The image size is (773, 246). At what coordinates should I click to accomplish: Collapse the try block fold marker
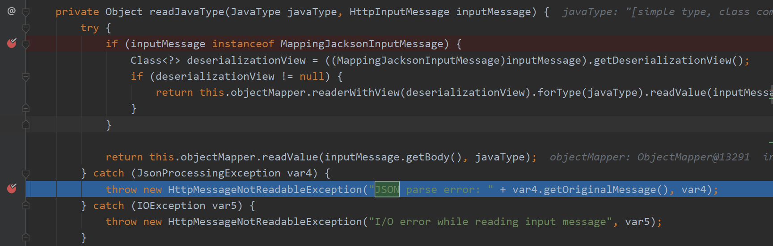pyautogui.click(x=26, y=29)
